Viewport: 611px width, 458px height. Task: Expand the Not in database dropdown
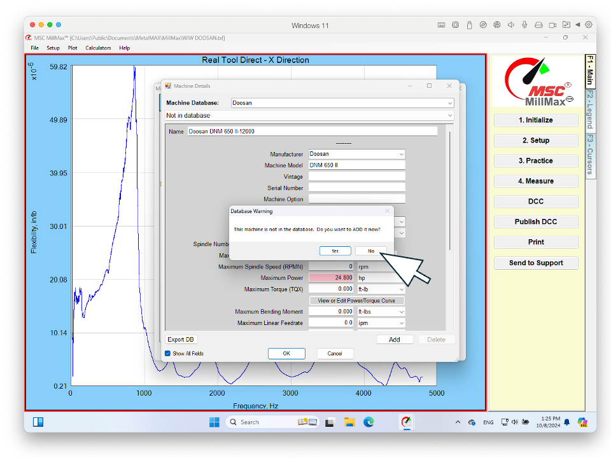pyautogui.click(x=450, y=116)
